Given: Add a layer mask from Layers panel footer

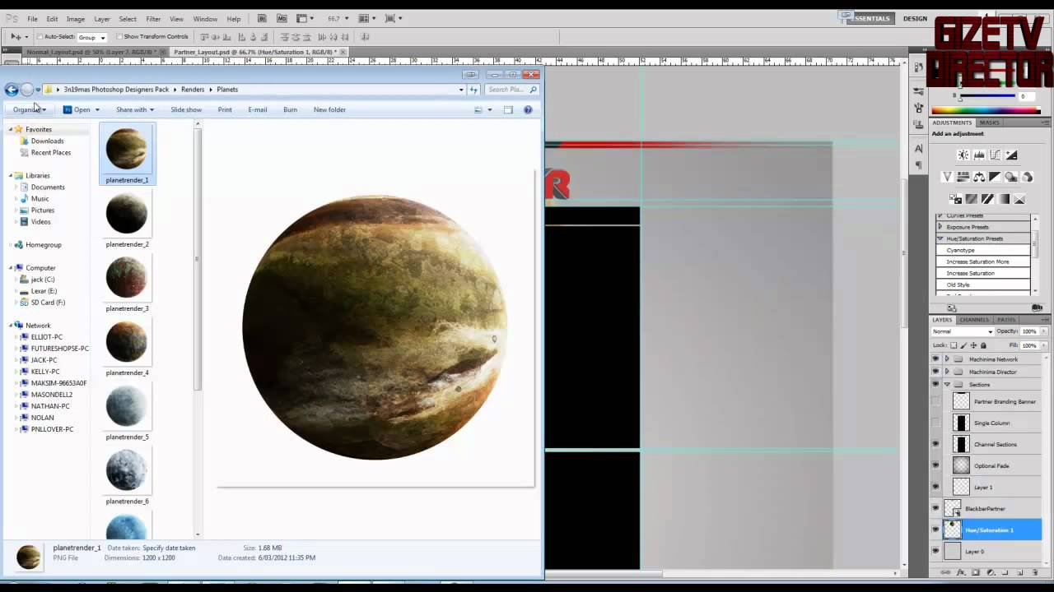Looking at the screenshot, I should pos(976,572).
